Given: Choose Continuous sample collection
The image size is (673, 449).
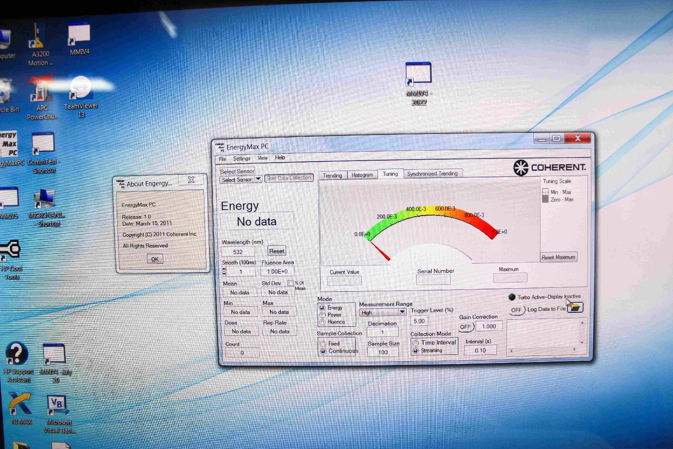Looking at the screenshot, I should pos(323,351).
